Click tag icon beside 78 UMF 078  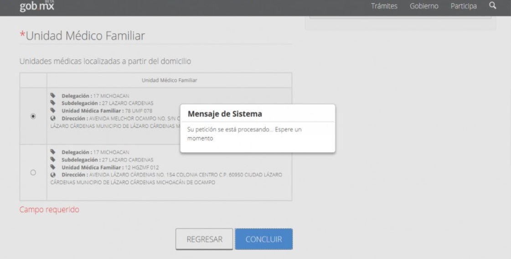[x=53, y=109]
